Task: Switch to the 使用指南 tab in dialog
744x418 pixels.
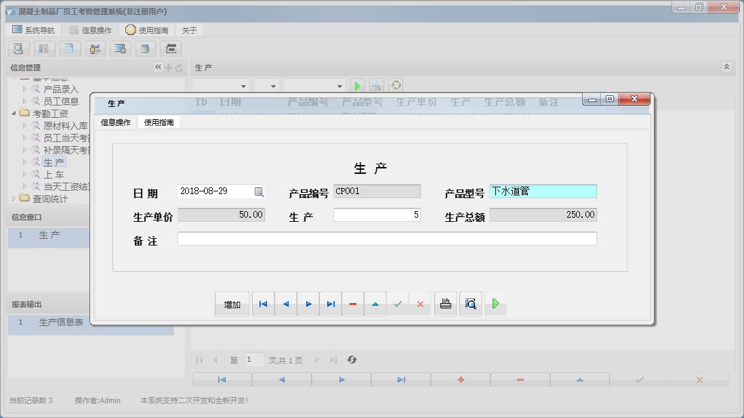Action: (157, 122)
